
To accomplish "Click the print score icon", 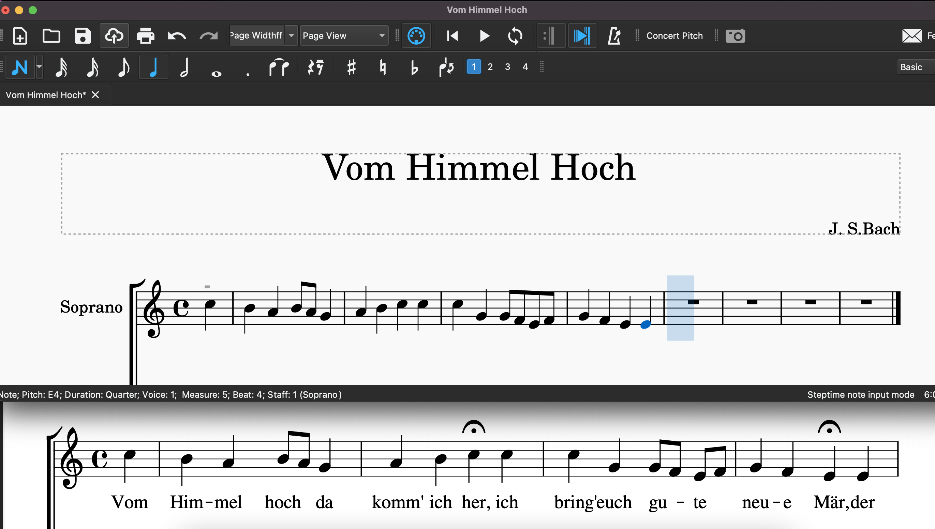I will pyautogui.click(x=145, y=35).
